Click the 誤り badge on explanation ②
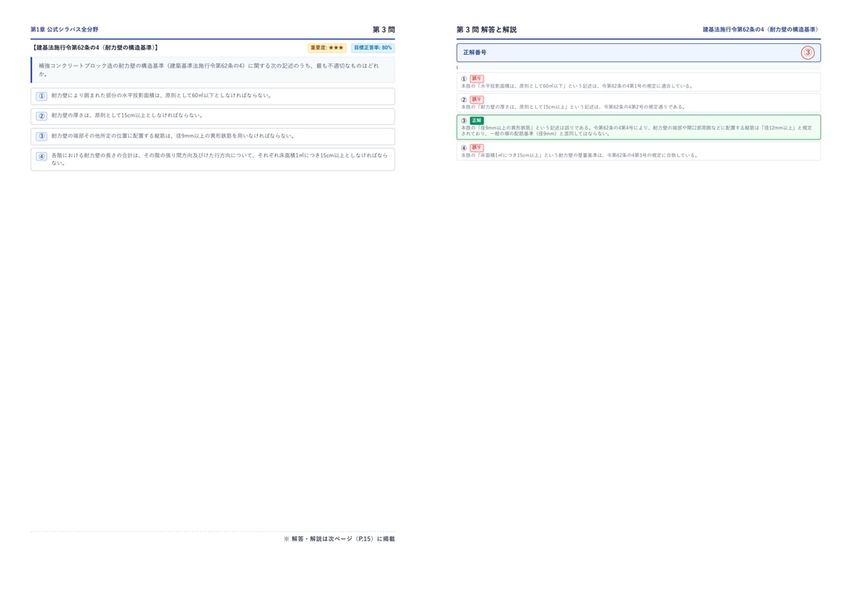The height and width of the screenshot is (602, 852). coord(477,100)
